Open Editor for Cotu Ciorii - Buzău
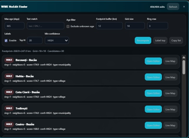Screen dimensions: 189x138 (153, 93)
